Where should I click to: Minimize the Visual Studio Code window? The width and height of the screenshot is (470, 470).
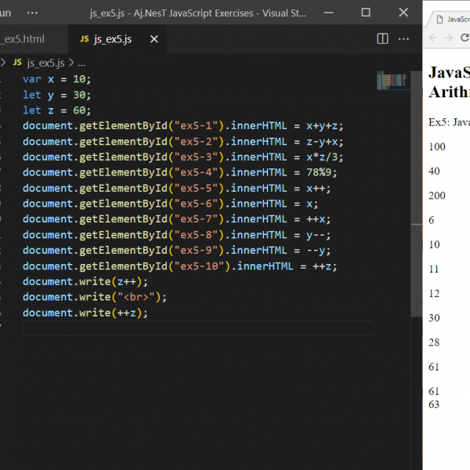pos(330,13)
